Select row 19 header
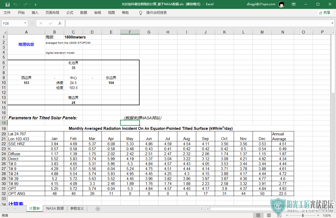Image resolution: width=336 pixels, height=218 pixels. point(4,128)
